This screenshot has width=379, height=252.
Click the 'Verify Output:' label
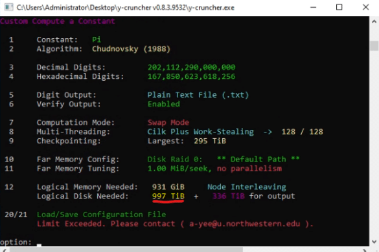69,104
